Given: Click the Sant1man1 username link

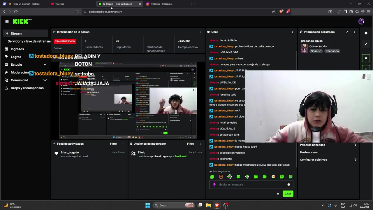Looking at the screenshot, I should [x=180, y=156].
